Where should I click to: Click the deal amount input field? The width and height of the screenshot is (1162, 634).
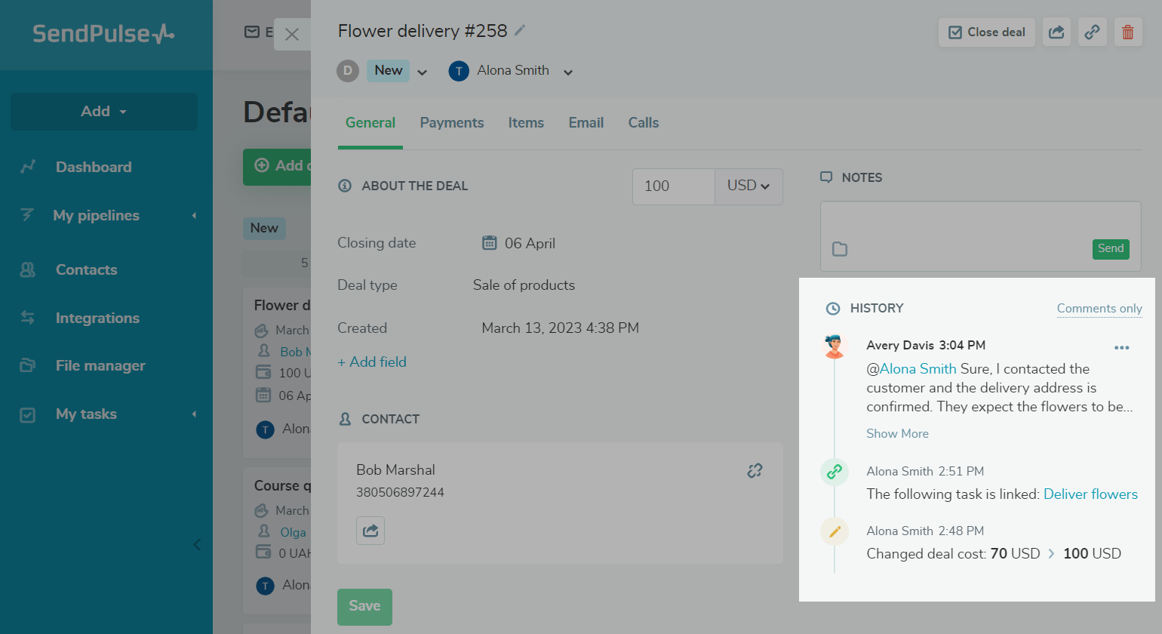[x=673, y=186]
